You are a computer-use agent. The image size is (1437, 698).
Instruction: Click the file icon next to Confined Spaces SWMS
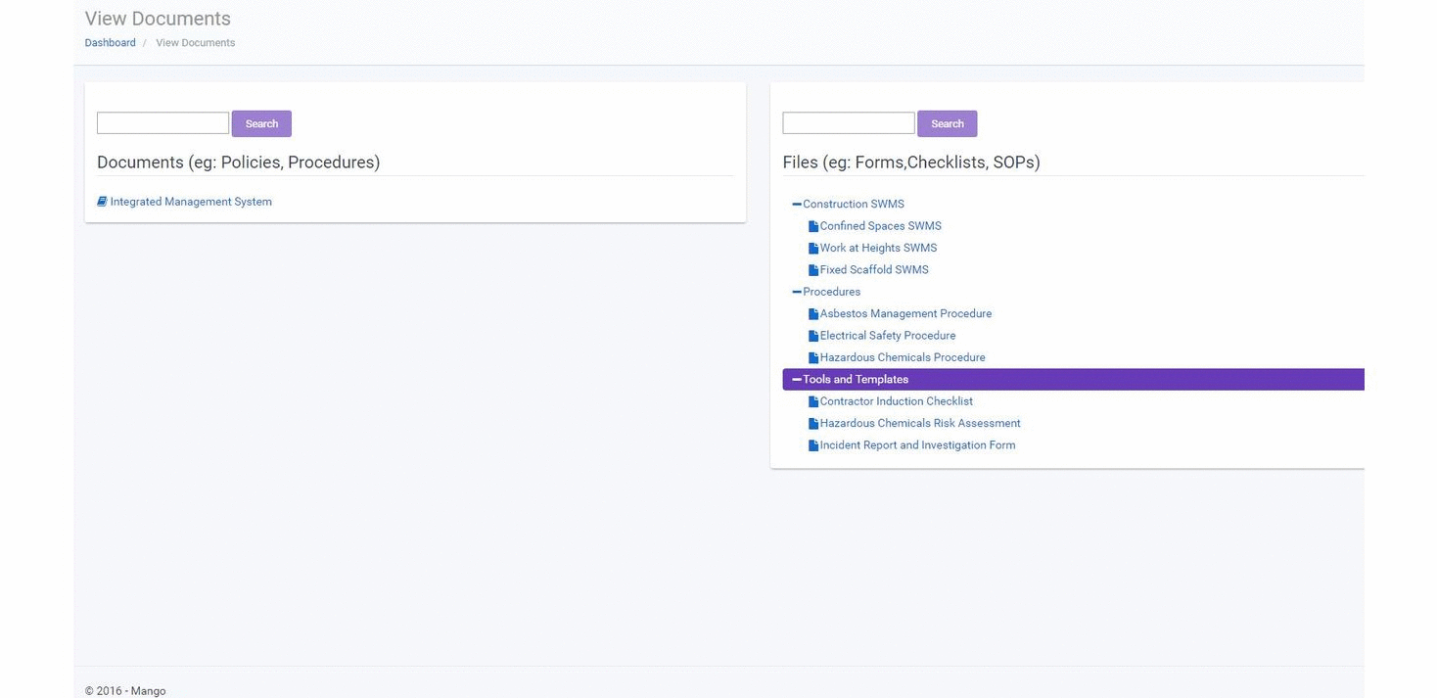[x=813, y=226]
